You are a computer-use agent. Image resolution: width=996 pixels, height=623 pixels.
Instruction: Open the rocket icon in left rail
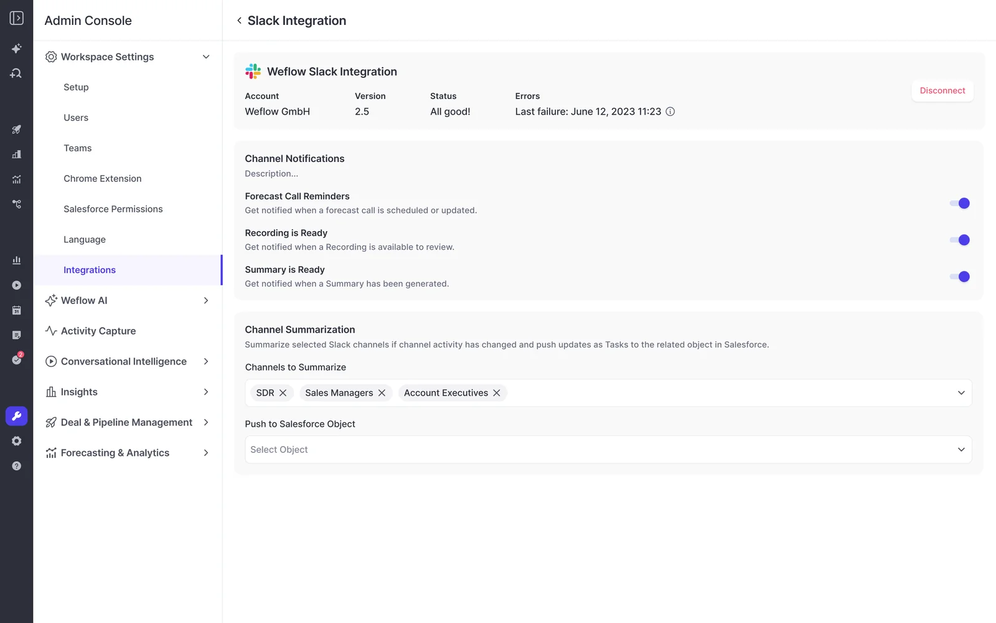(17, 130)
